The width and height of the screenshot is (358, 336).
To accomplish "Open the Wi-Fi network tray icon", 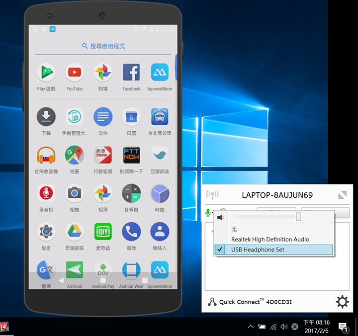I will point(273,327).
